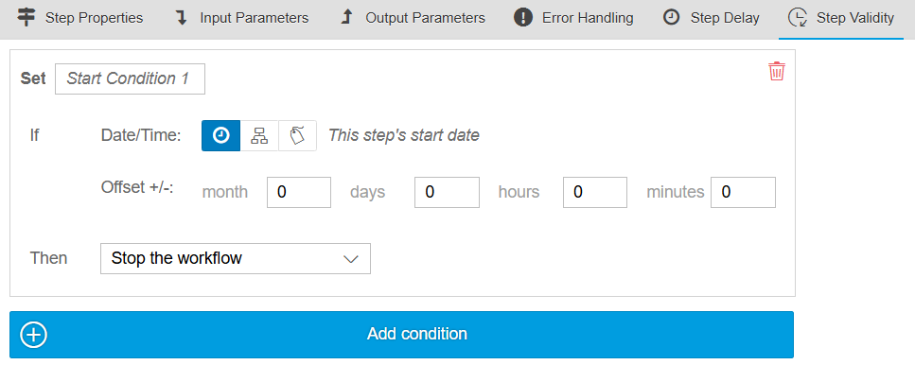This screenshot has height=382, width=915.
Task: Switch to the Input Parameters tab
Action: point(253,18)
